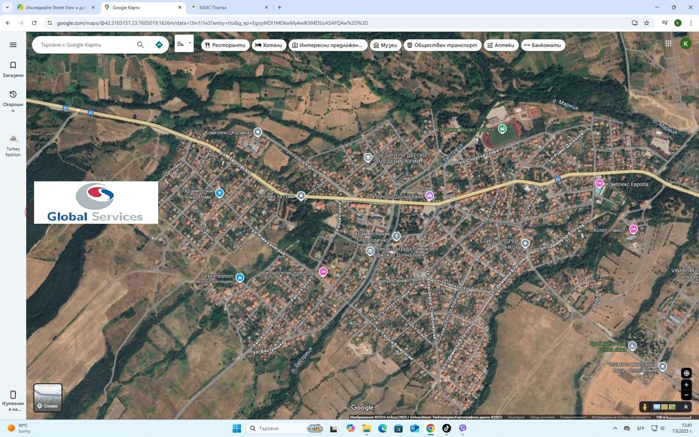Click the zoom out minus icon
This screenshot has height=437, width=699.
pos(686,395)
